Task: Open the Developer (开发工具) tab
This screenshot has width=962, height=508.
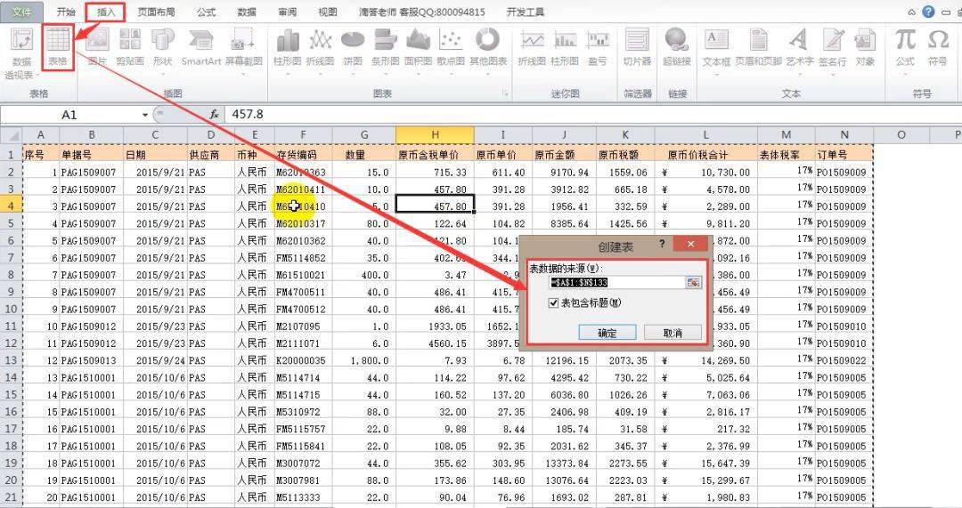Action: click(526, 12)
